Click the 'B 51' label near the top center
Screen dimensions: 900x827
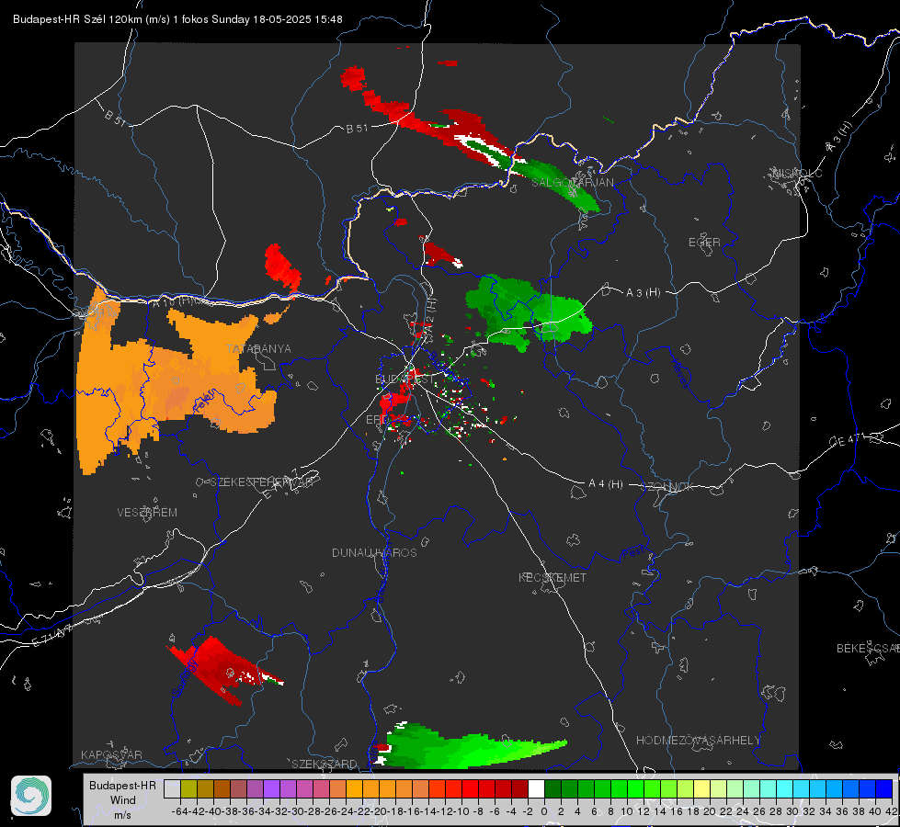(357, 128)
